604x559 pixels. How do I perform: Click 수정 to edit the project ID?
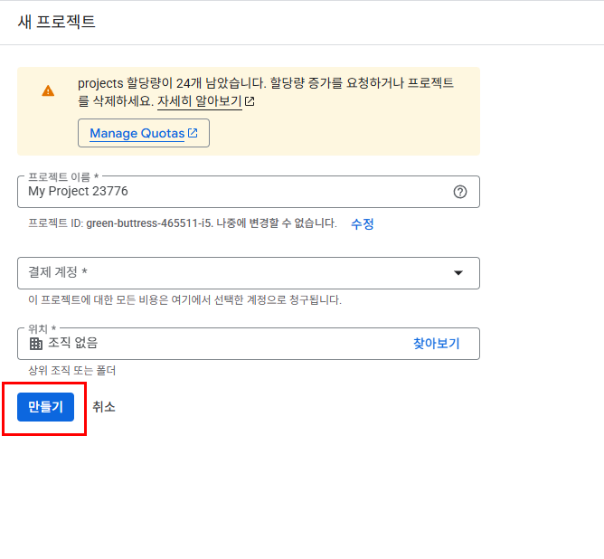[362, 223]
